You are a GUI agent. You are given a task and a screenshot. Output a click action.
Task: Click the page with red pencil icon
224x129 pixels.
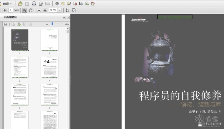tap(93, 4)
